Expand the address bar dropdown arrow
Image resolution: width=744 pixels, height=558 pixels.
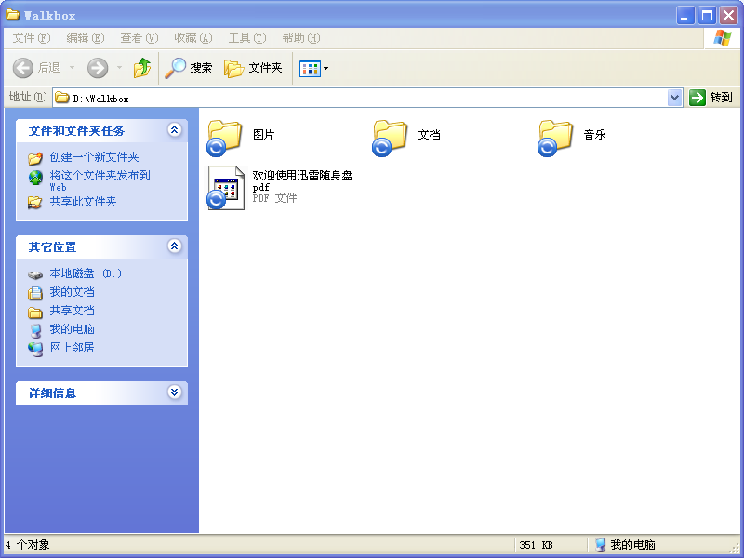coord(674,98)
